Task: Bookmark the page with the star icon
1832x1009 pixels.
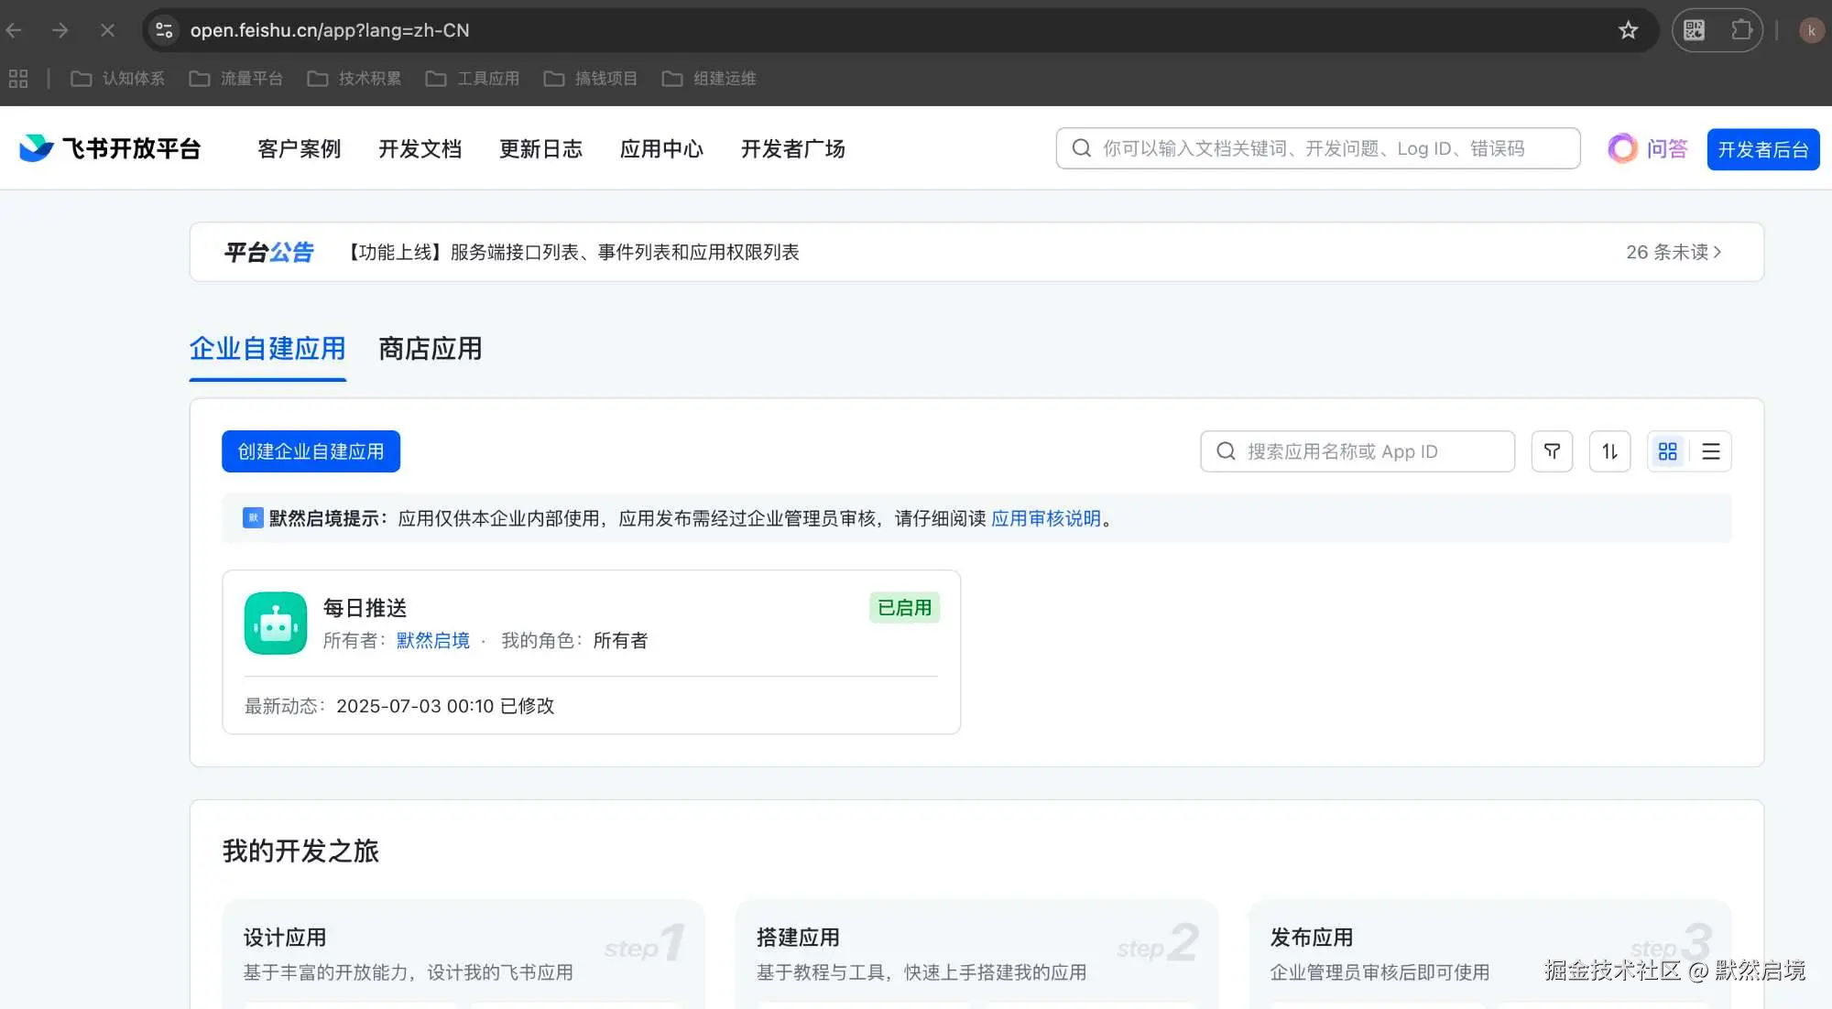Action: [x=1628, y=29]
